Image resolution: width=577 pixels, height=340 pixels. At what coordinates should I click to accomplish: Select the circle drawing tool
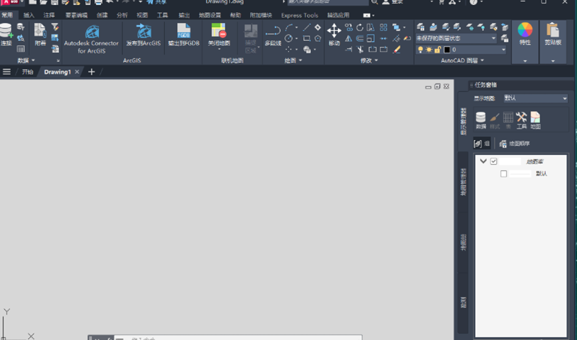coord(289,38)
